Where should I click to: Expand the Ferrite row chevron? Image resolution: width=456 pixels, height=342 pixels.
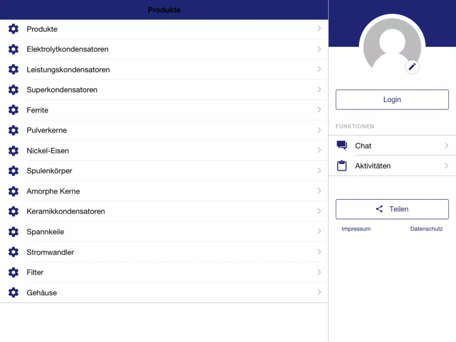tap(319, 110)
